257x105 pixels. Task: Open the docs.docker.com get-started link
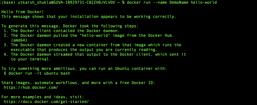click(46, 102)
